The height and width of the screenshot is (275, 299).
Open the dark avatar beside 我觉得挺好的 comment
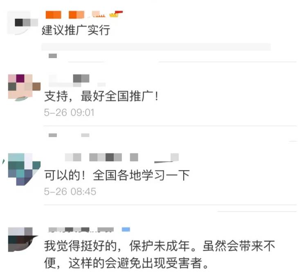click(x=23, y=239)
